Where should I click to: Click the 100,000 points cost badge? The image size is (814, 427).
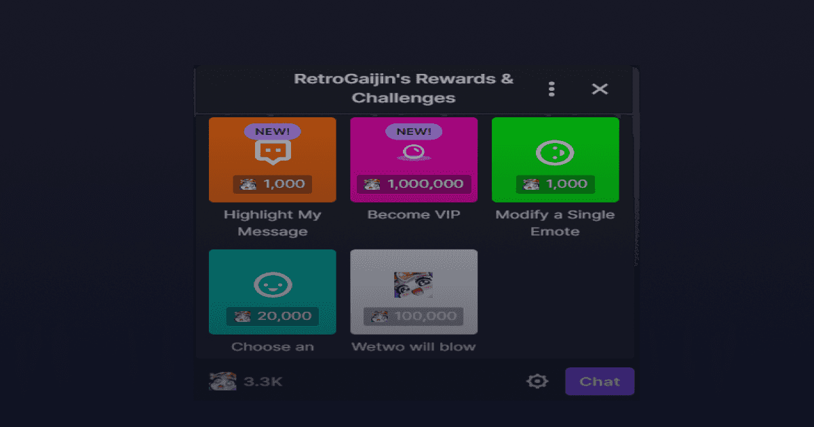coord(414,316)
